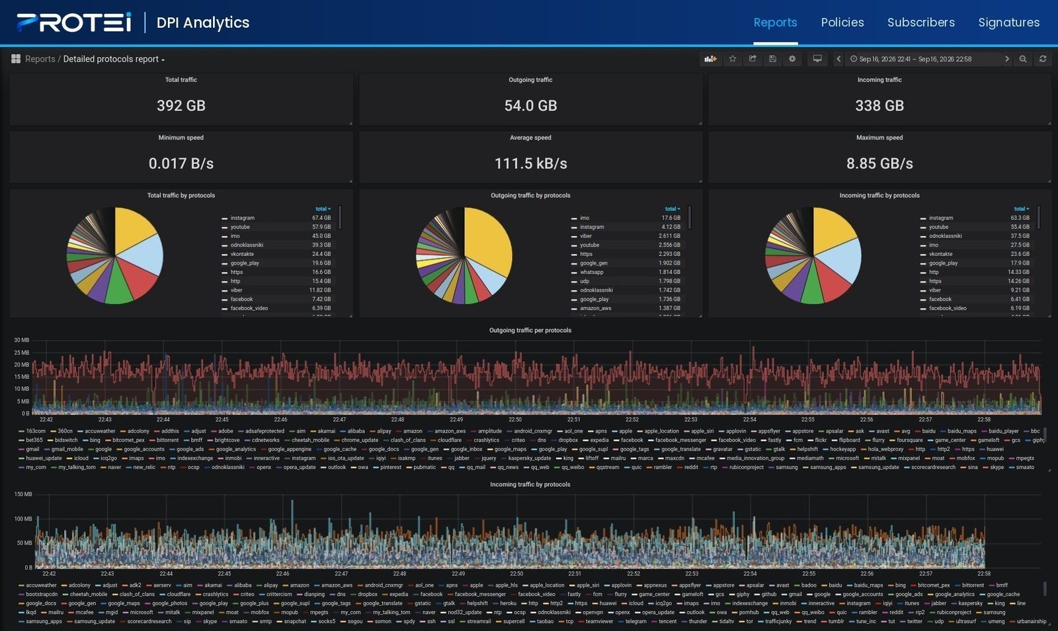Open the Reports tab
Viewport: 1058px width, 631px height.
775,22
